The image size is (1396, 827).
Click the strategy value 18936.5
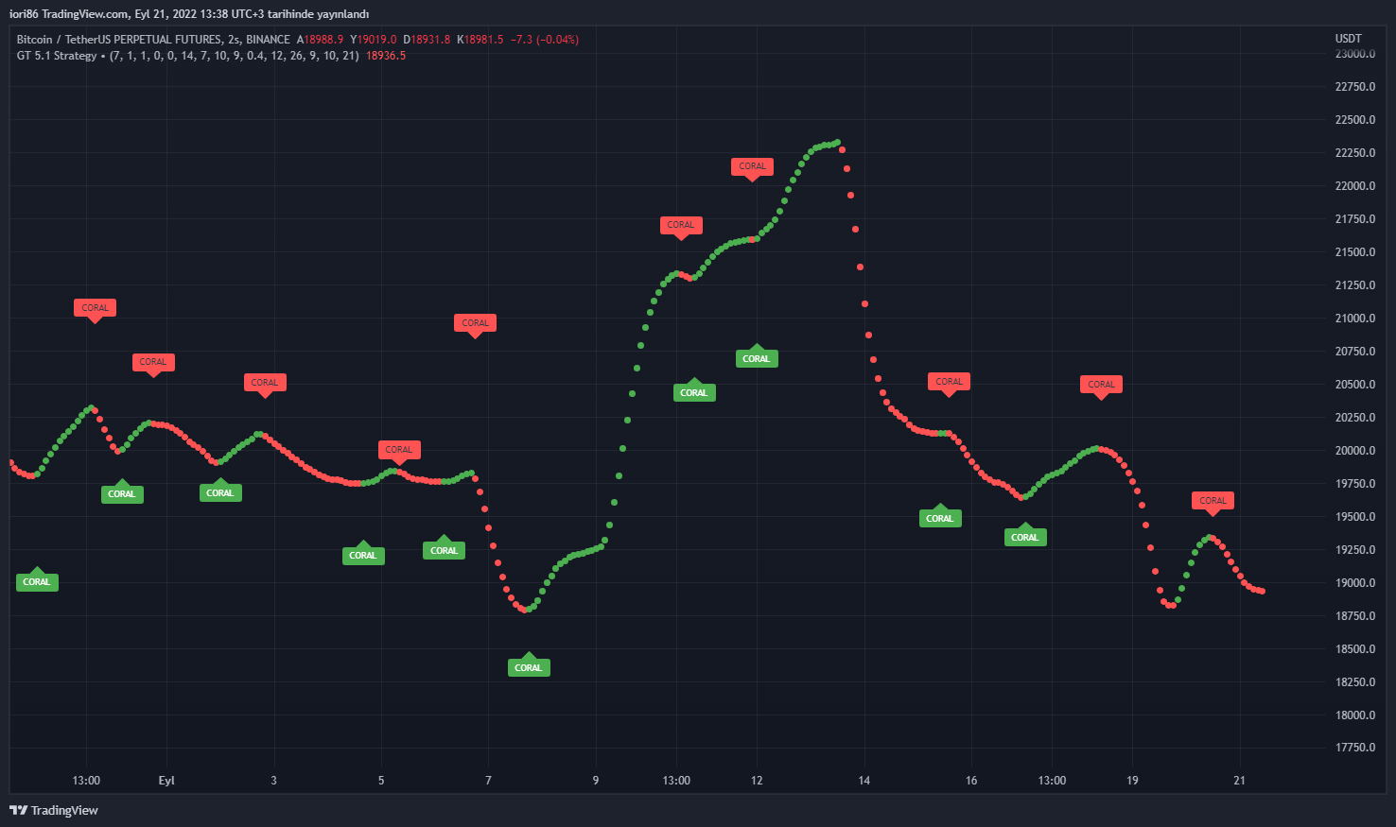386,56
